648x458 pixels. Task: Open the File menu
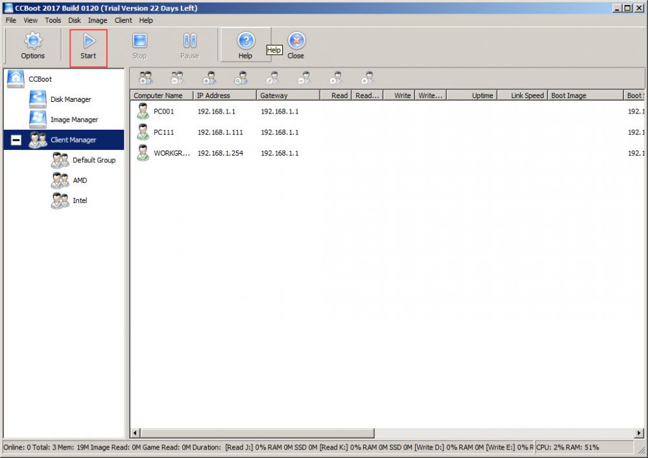coord(11,20)
